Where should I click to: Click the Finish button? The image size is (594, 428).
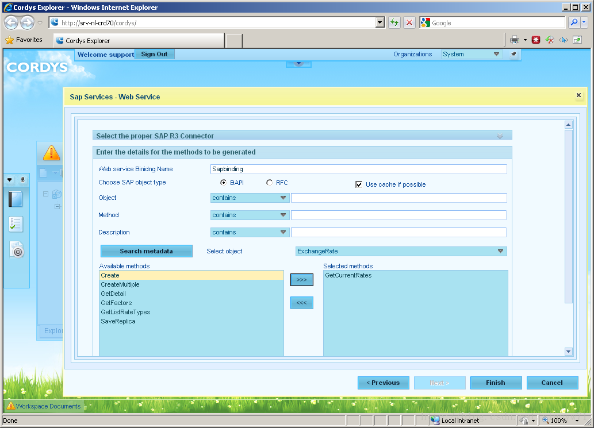pyautogui.click(x=496, y=383)
